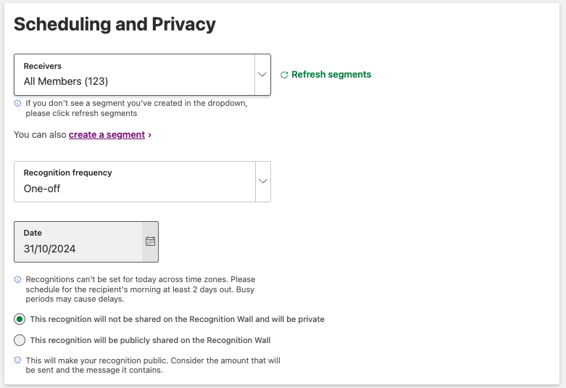Image resolution: width=566 pixels, height=388 pixels.
Task: Select the publicly shared radio button
Action: coord(20,340)
